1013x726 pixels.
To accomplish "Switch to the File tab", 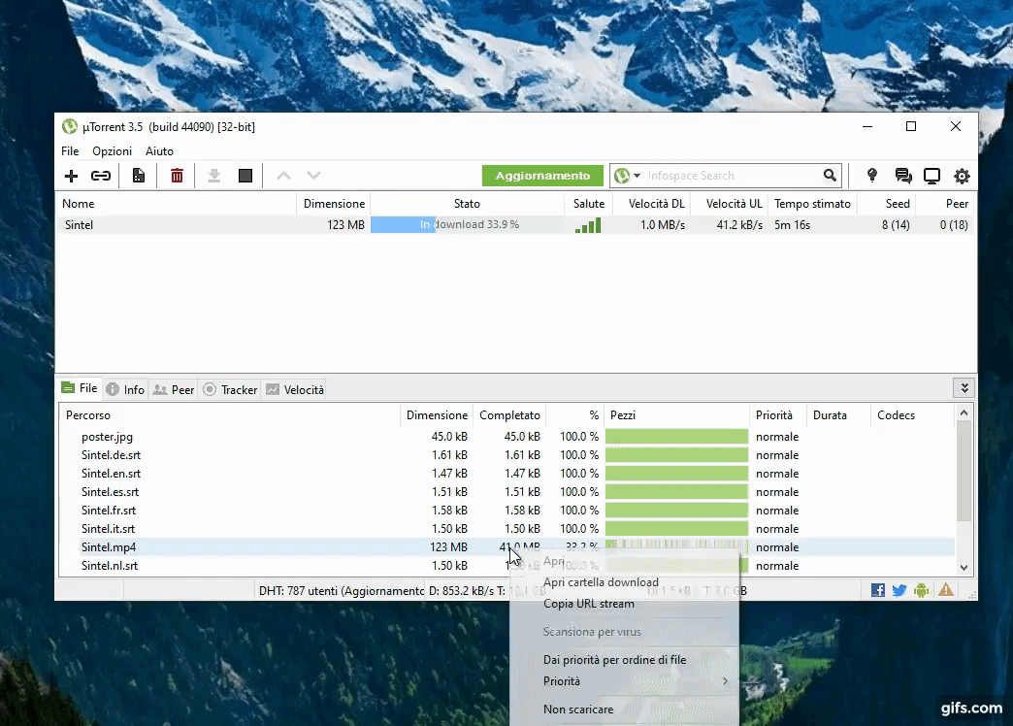I will click(80, 388).
